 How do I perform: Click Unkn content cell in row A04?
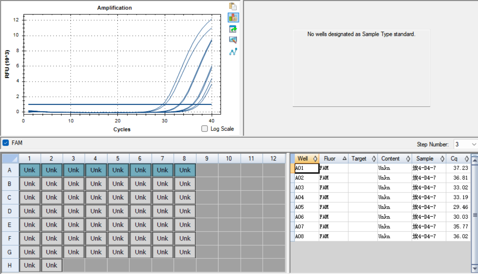[x=394, y=197]
